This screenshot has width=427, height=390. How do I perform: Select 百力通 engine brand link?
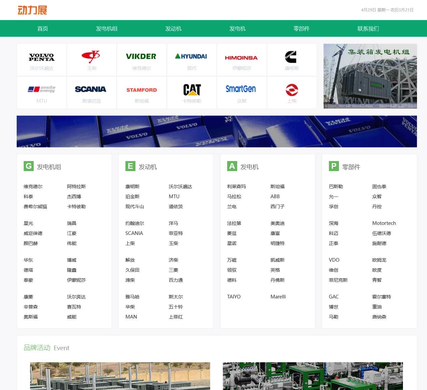click(176, 280)
